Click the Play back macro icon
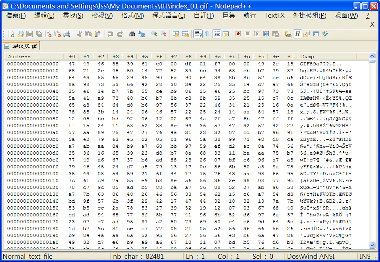Screen dimensions: 380x262 [257, 34]
